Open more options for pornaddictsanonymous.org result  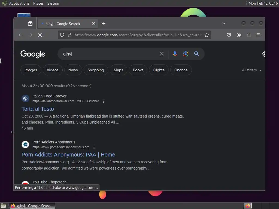tap(94, 147)
